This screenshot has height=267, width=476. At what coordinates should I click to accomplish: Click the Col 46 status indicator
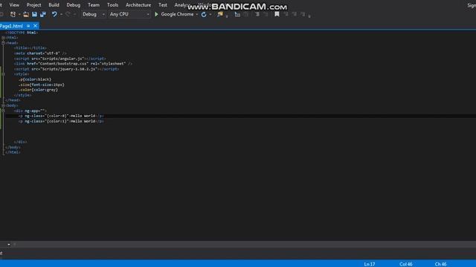406,264
